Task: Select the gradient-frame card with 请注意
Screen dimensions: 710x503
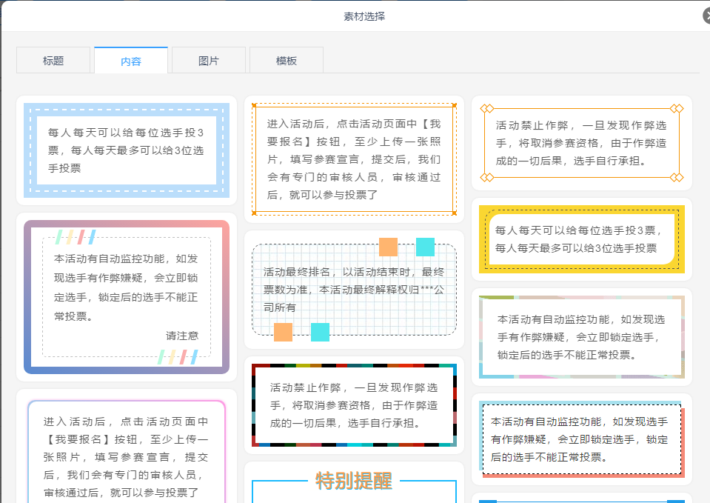Action: (127, 297)
